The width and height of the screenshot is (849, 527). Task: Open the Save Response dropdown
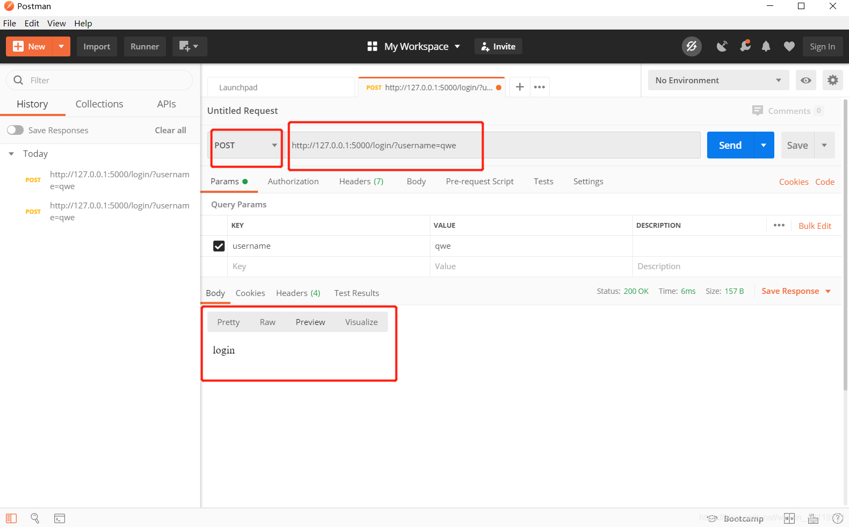point(796,291)
